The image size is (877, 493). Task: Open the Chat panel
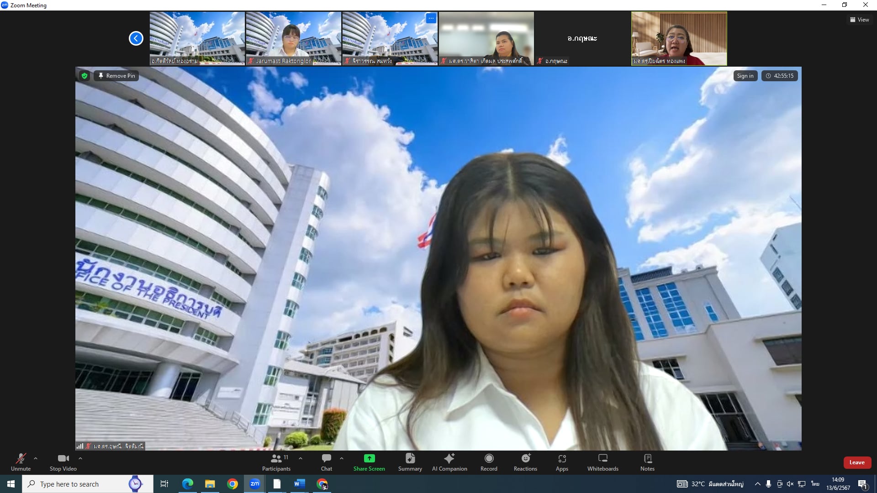[326, 462]
